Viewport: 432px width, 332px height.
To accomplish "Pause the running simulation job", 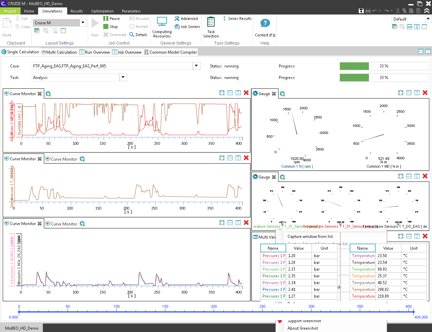I will (111, 19).
